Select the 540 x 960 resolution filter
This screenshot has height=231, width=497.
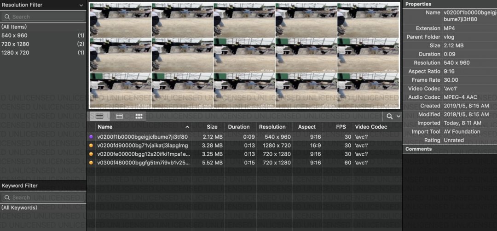tap(14, 35)
